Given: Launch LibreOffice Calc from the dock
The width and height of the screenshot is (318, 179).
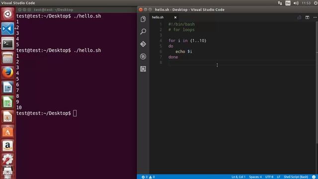Looking at the screenshot, I should click(8, 102).
